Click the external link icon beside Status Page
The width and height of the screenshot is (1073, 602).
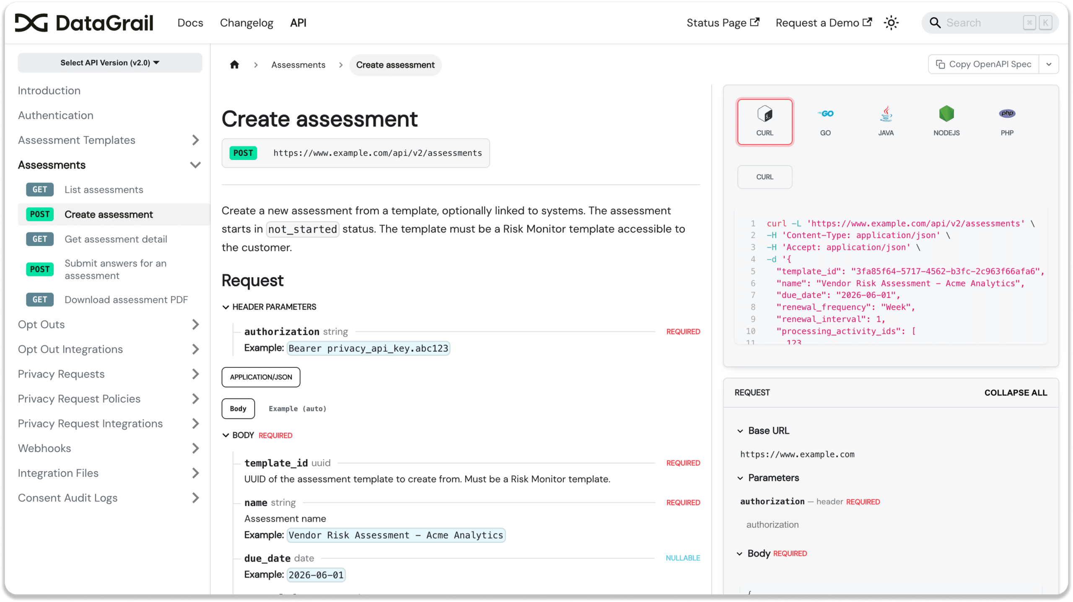coord(754,22)
